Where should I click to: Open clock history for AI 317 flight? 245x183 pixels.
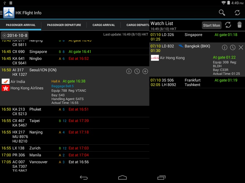pyautogui.click(x=137, y=71)
